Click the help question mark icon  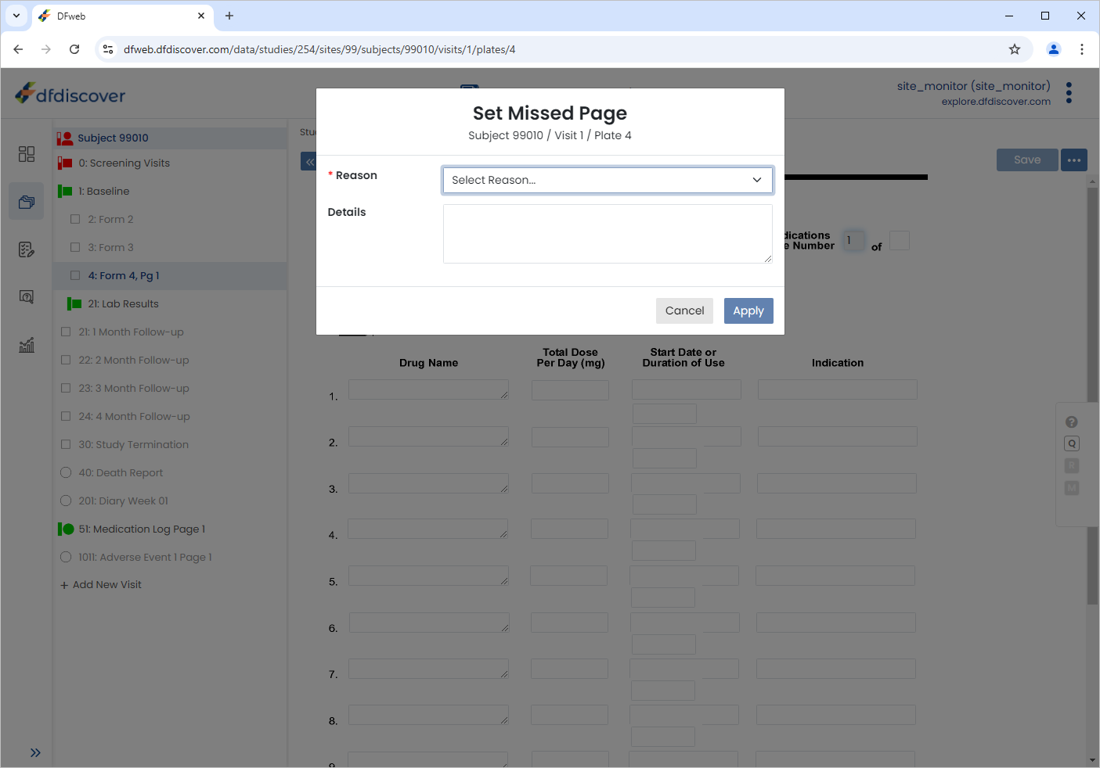1072,422
